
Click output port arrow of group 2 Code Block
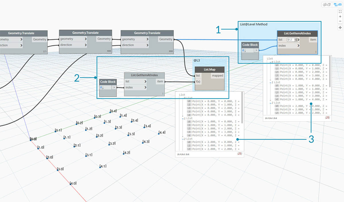tap(114, 87)
